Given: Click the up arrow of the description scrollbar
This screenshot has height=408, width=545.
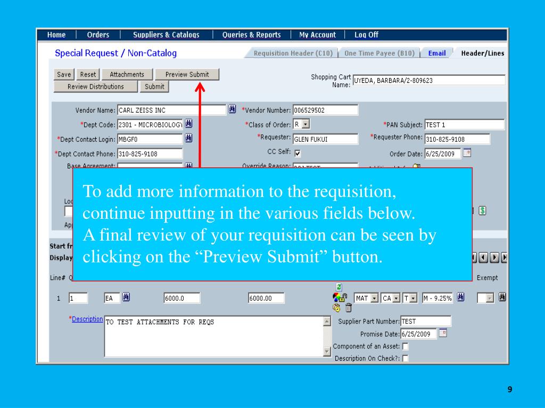Looking at the screenshot, I should tap(327, 321).
